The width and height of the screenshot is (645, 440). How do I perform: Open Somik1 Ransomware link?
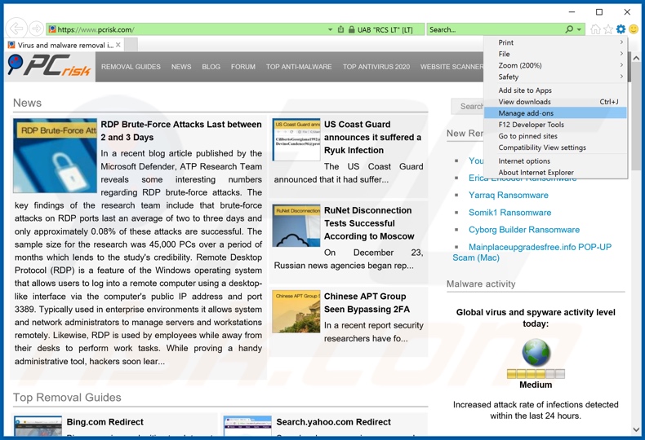(509, 212)
